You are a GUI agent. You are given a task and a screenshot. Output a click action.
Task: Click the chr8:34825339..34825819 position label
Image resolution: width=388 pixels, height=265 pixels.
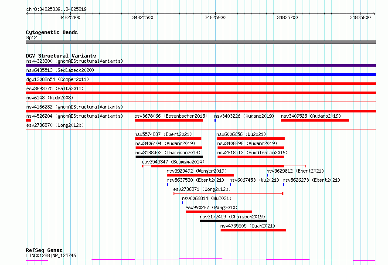tap(56, 9)
